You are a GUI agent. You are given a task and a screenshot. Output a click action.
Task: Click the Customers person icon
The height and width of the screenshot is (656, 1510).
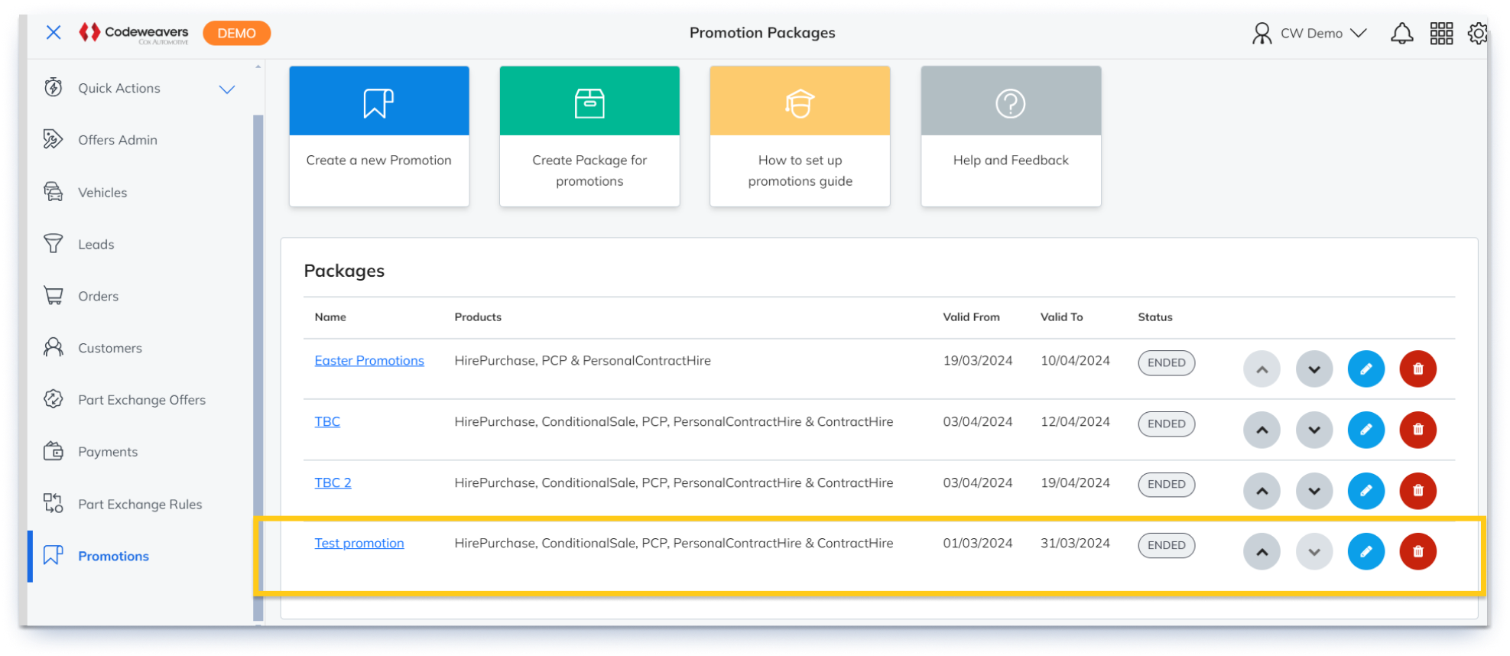tap(53, 347)
